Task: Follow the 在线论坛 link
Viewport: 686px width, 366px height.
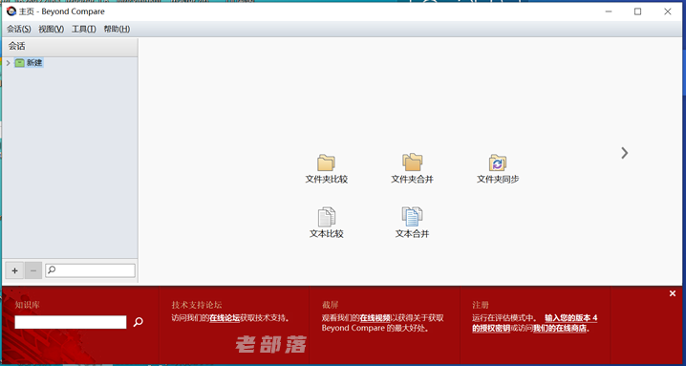Action: pyautogui.click(x=225, y=318)
